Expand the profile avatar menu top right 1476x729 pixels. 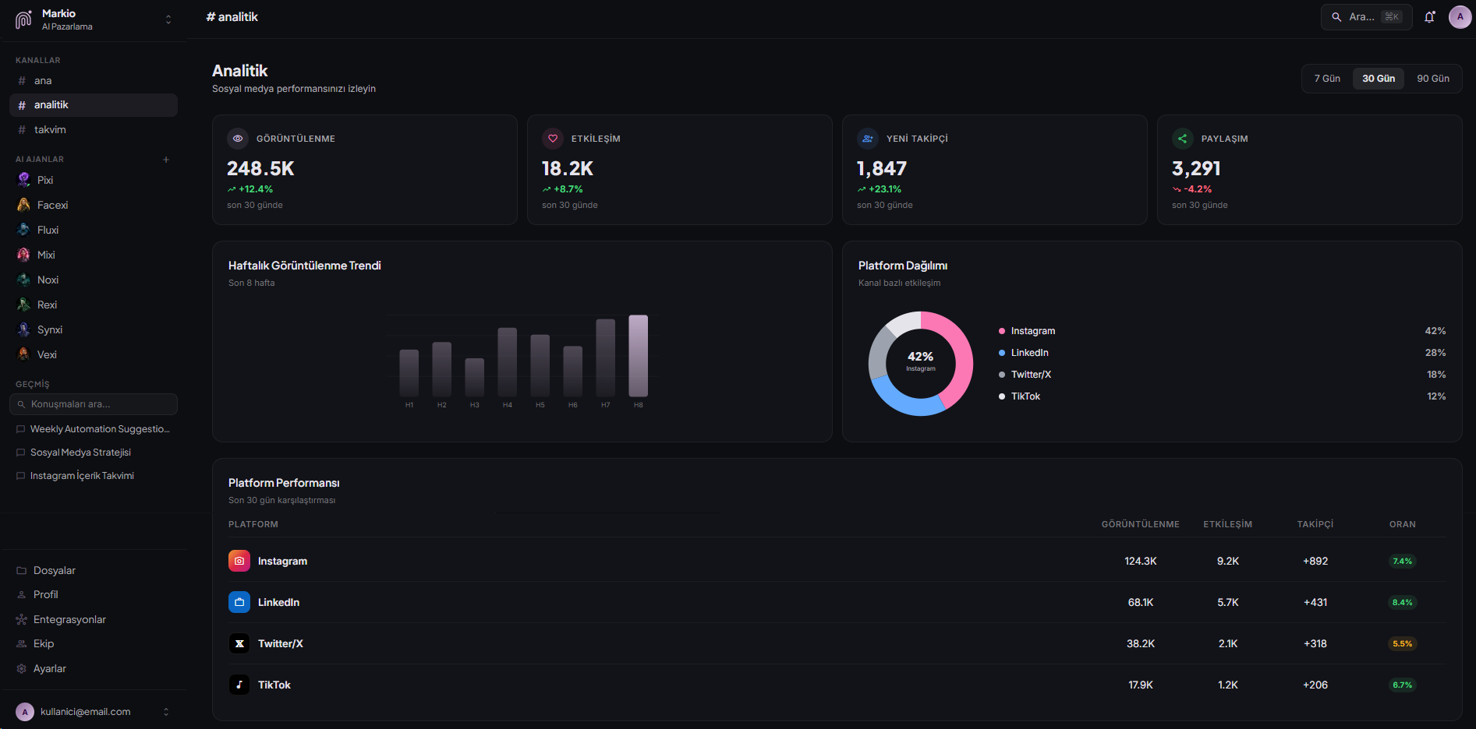pos(1460,16)
